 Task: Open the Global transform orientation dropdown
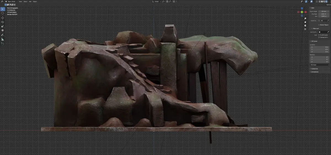tap(156, 2)
